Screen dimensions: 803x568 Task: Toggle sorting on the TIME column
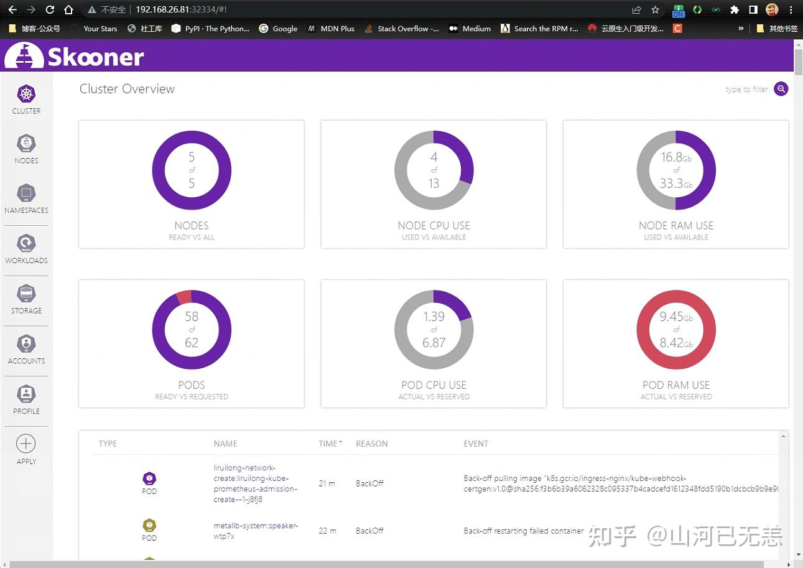[x=330, y=443]
